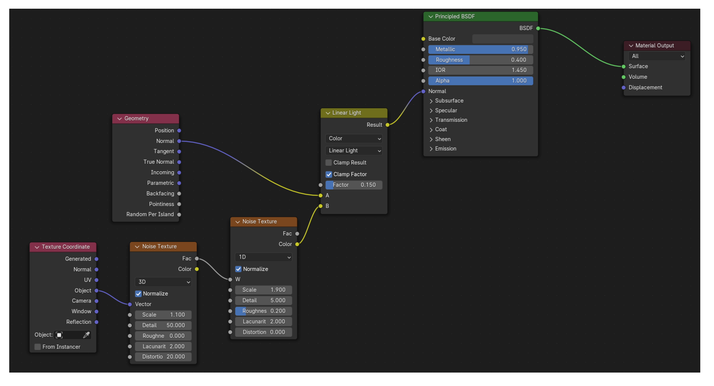This screenshot has height=386, width=714.
Task: Collapse the Material Output node arrow
Action: pyautogui.click(x=631, y=46)
